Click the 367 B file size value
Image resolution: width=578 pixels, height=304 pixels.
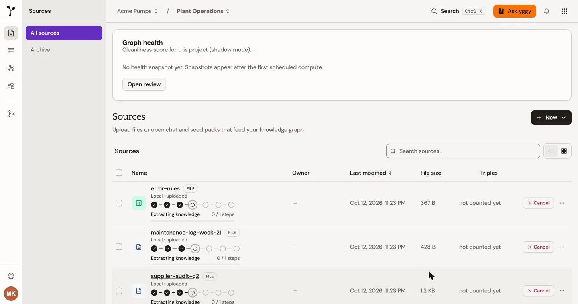pyautogui.click(x=428, y=203)
